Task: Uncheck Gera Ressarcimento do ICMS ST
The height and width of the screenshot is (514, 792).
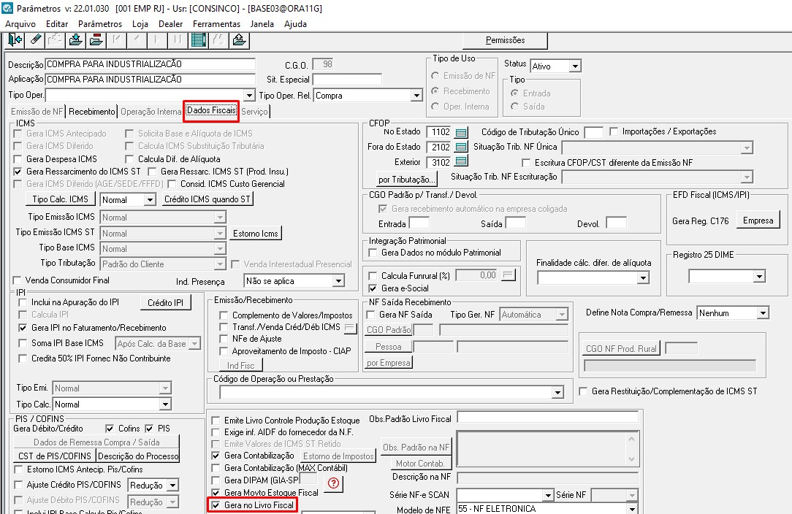Action: pos(18,172)
